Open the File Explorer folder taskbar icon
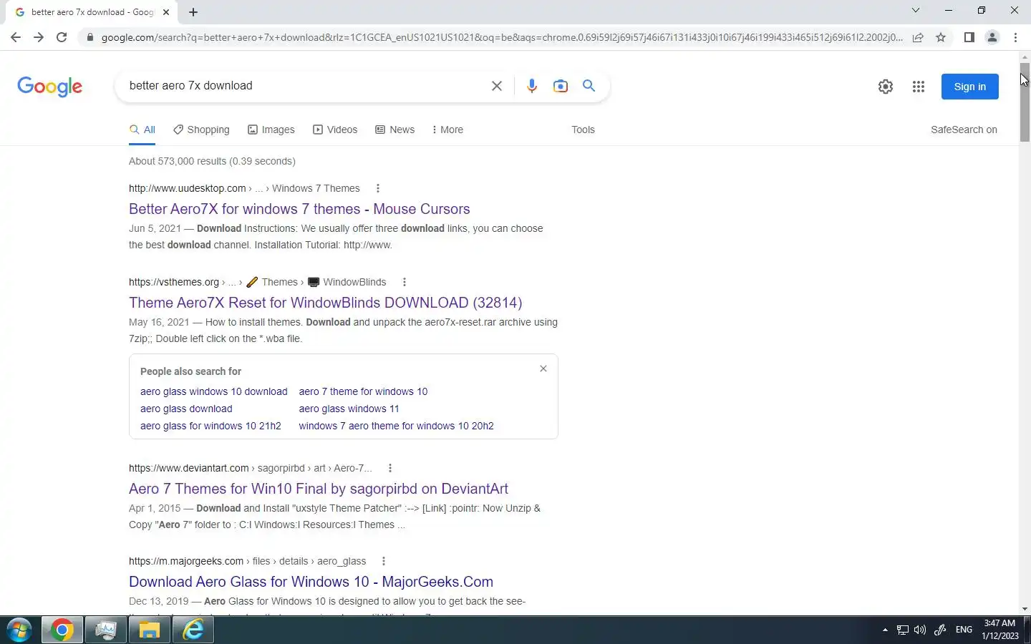The image size is (1031, 644). (149, 630)
